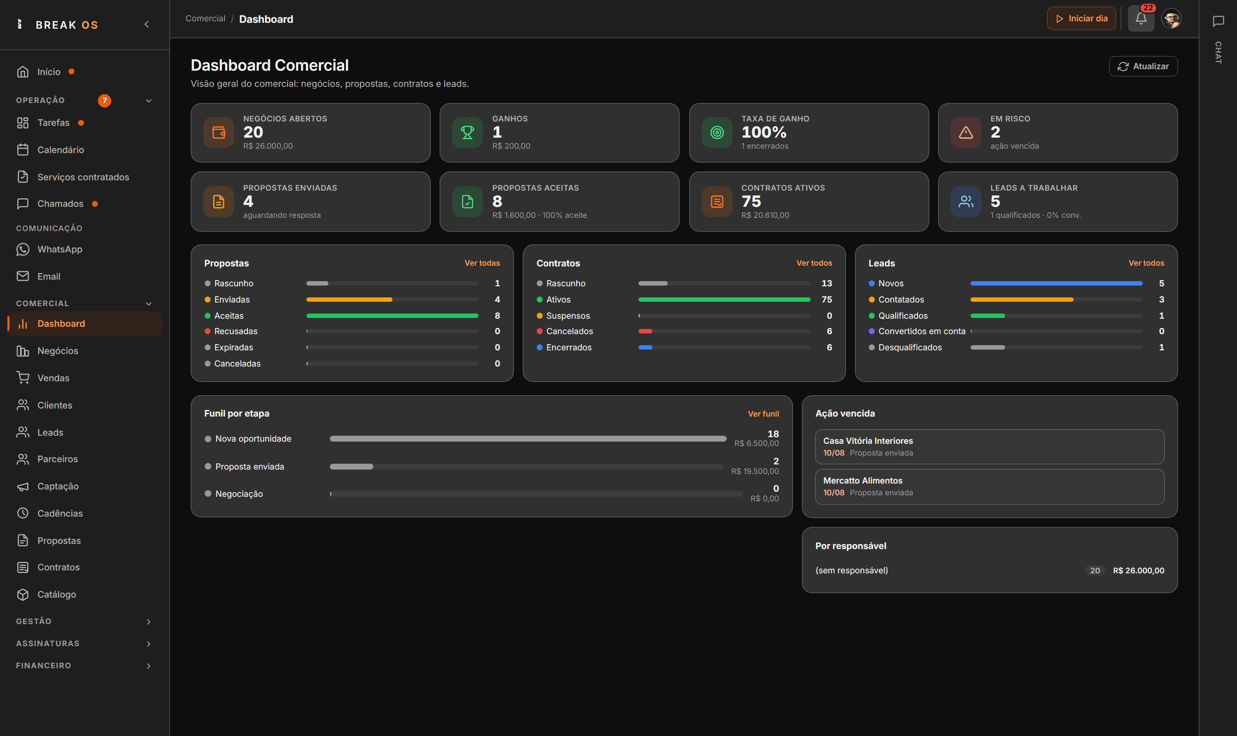Click the Nova oportunidade funnel bar
Screen dimensions: 1237x736
pyautogui.click(x=528, y=439)
